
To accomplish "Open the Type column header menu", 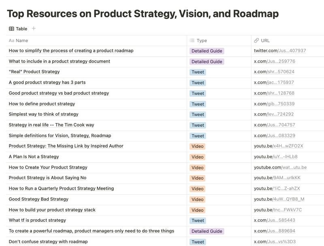I will coord(202,40).
